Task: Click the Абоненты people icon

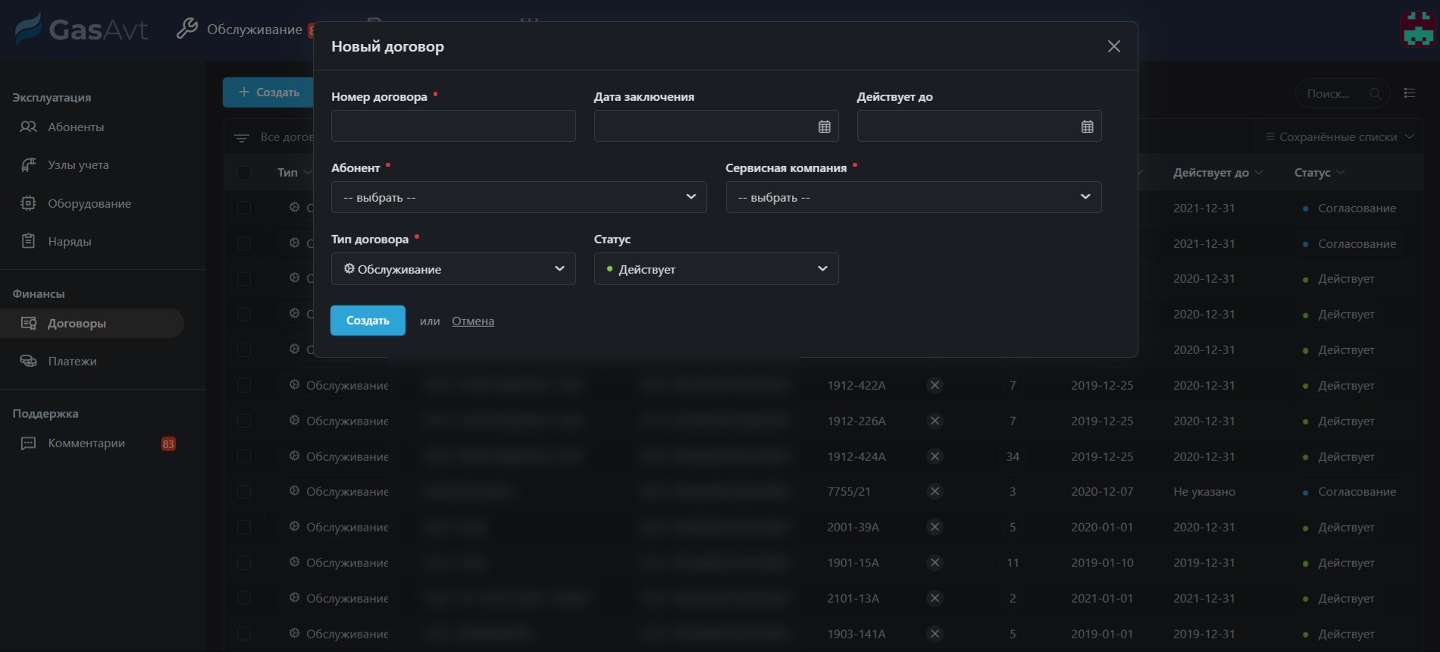Action: (x=28, y=127)
